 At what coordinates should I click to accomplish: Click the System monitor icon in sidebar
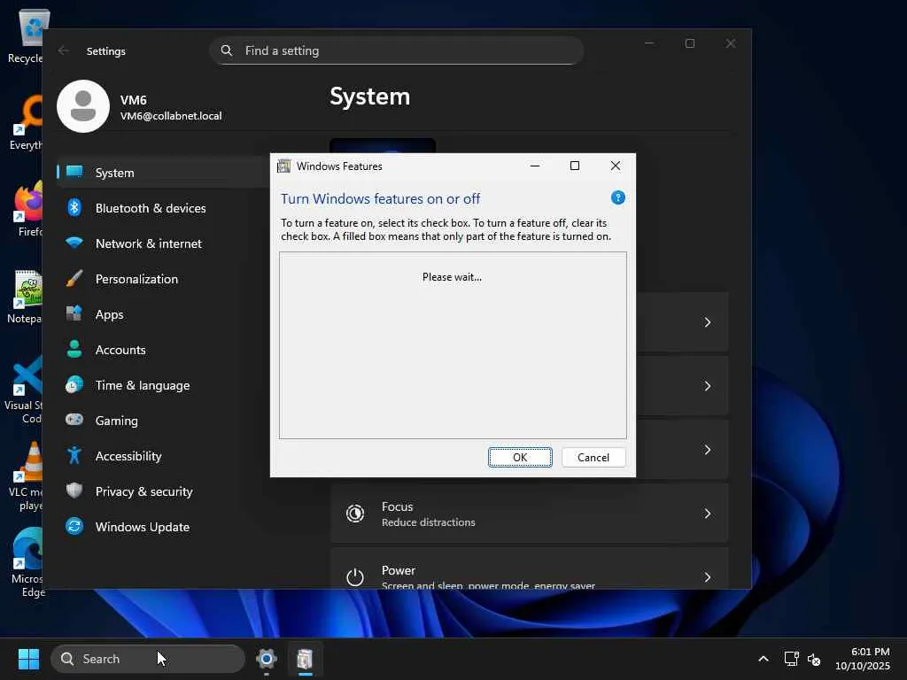coord(74,172)
